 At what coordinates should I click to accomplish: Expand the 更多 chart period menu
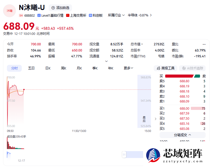point(128,68)
